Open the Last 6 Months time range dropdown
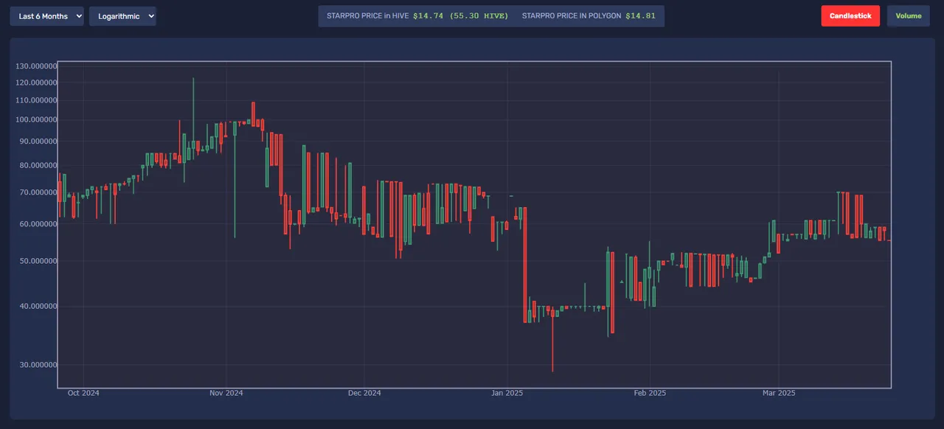Image resolution: width=944 pixels, height=429 pixels. click(46, 16)
